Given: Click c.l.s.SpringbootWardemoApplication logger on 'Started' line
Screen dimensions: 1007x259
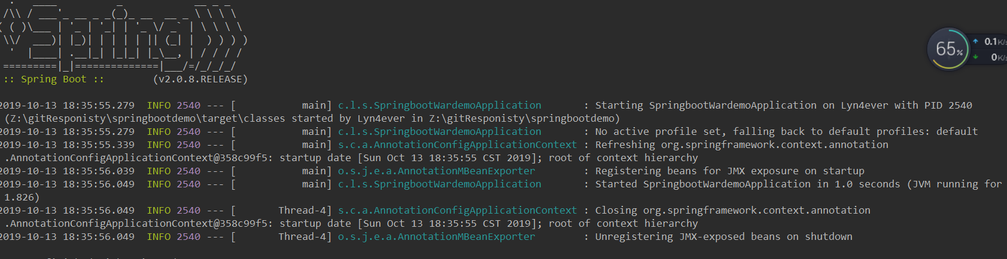Looking at the screenshot, I should 439,184.
